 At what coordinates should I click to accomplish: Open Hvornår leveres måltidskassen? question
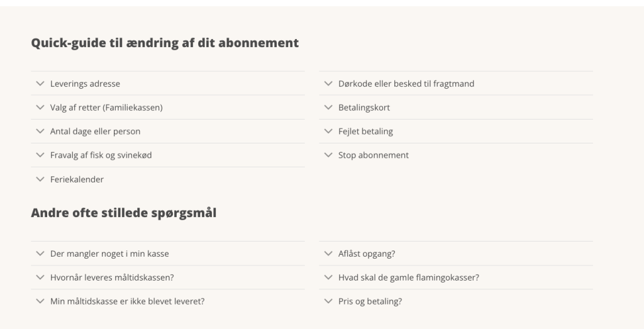click(x=112, y=277)
